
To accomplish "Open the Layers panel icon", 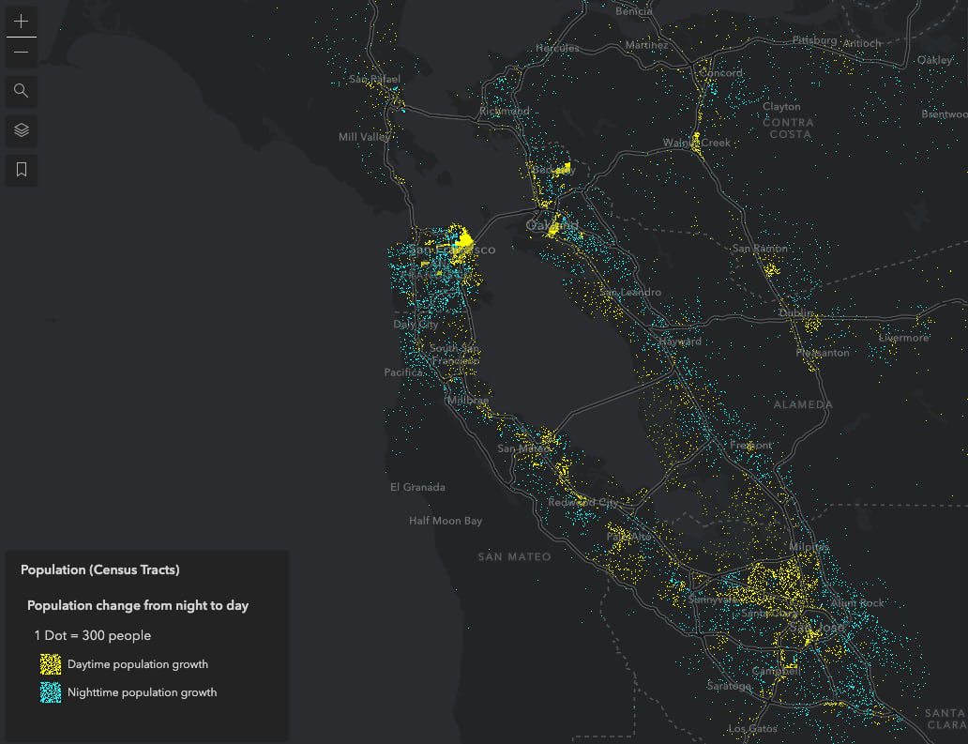I will click(x=21, y=130).
